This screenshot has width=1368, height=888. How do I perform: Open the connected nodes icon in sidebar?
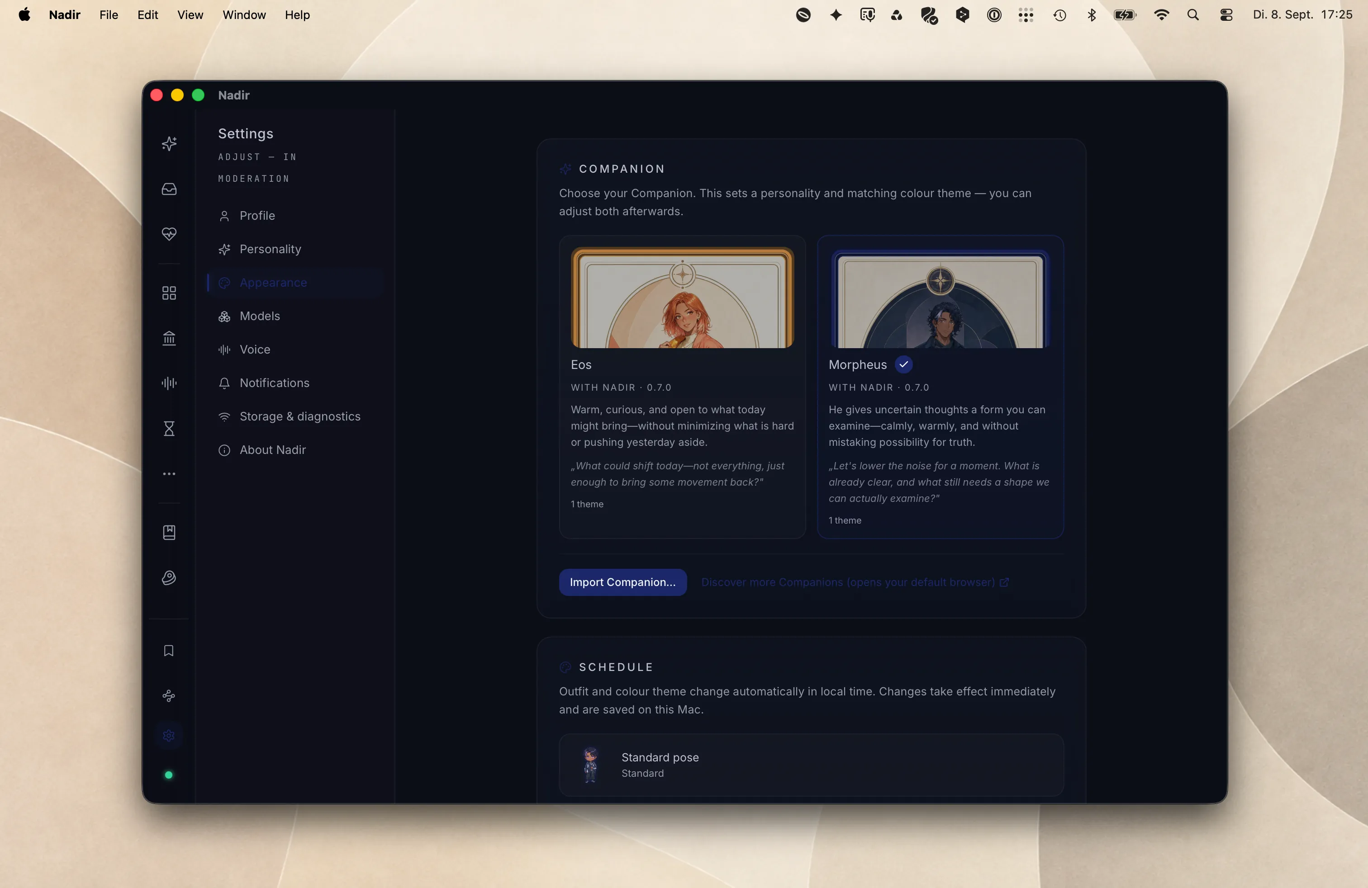169,696
